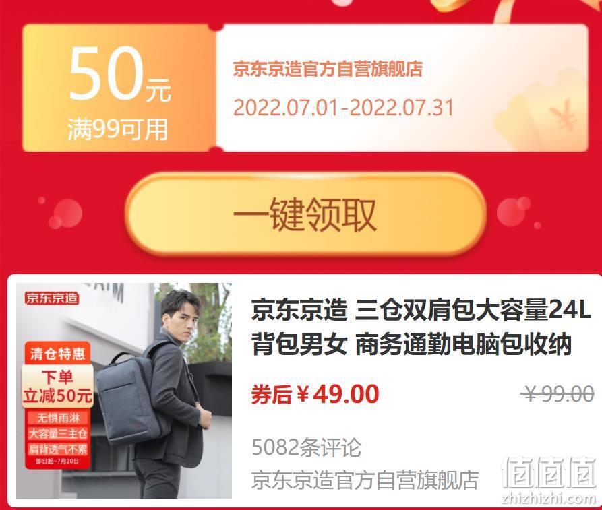Click the 京东京造 logo badge on image
602x510 pixels.
[52, 298]
